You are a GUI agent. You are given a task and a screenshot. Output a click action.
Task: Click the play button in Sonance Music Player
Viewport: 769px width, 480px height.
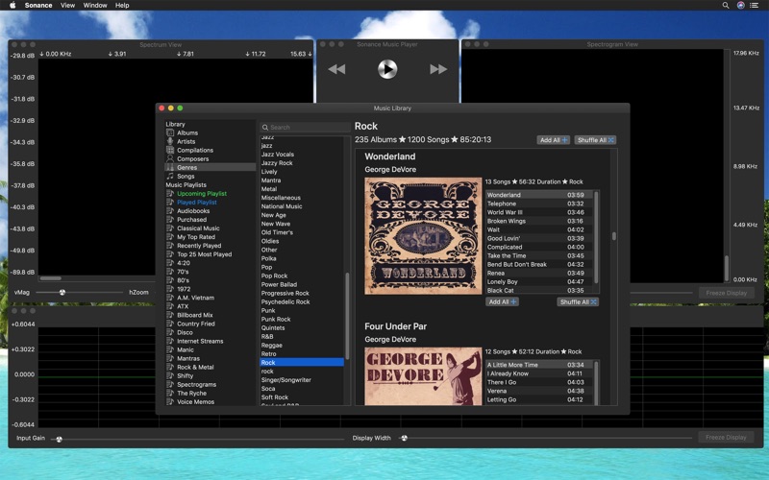[x=387, y=69]
